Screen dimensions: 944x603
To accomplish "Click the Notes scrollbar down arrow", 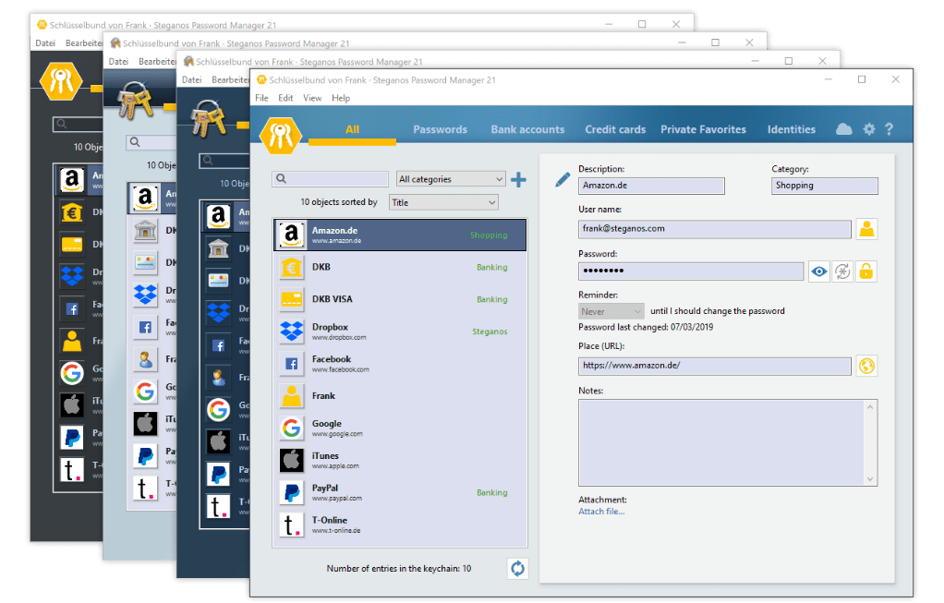I will (870, 479).
